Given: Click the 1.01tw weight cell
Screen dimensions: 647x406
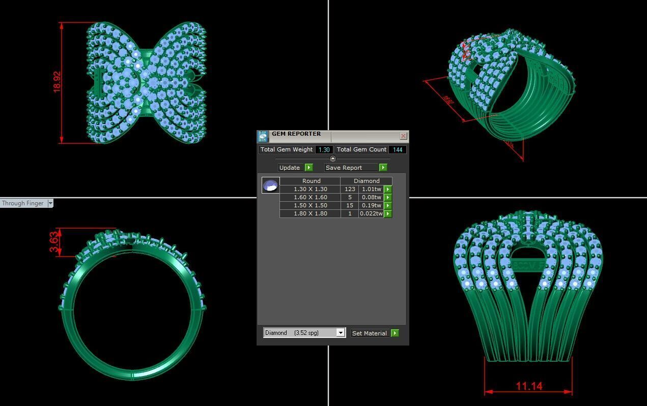Looking at the screenshot, I should pyautogui.click(x=372, y=189).
